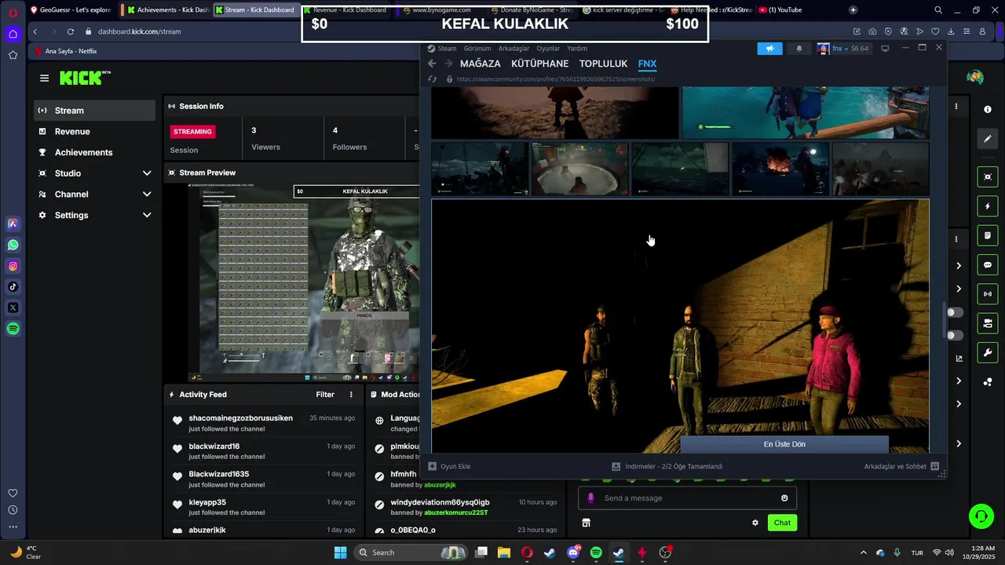Open Steam TOPLULUK tab
Viewport: 1005px width, 565px height.
pos(603,64)
